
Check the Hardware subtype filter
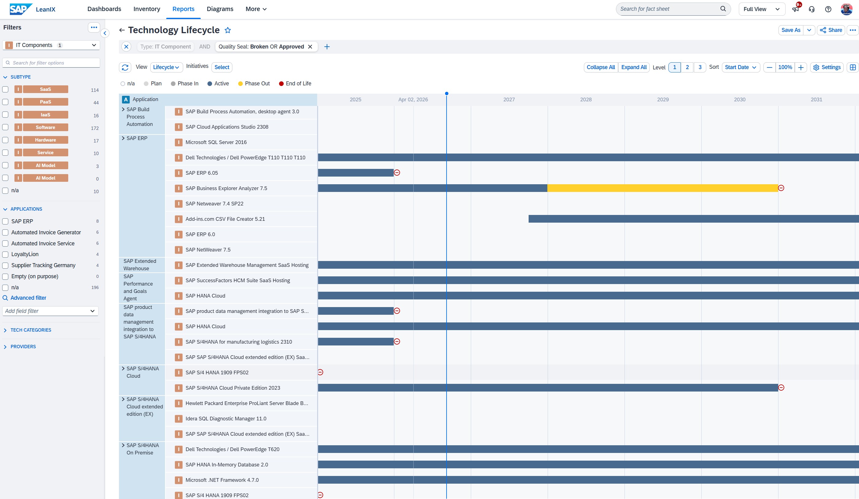click(x=6, y=140)
